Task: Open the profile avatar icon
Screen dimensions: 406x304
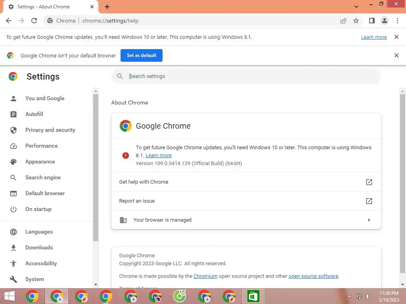Action: pyautogui.click(x=385, y=21)
